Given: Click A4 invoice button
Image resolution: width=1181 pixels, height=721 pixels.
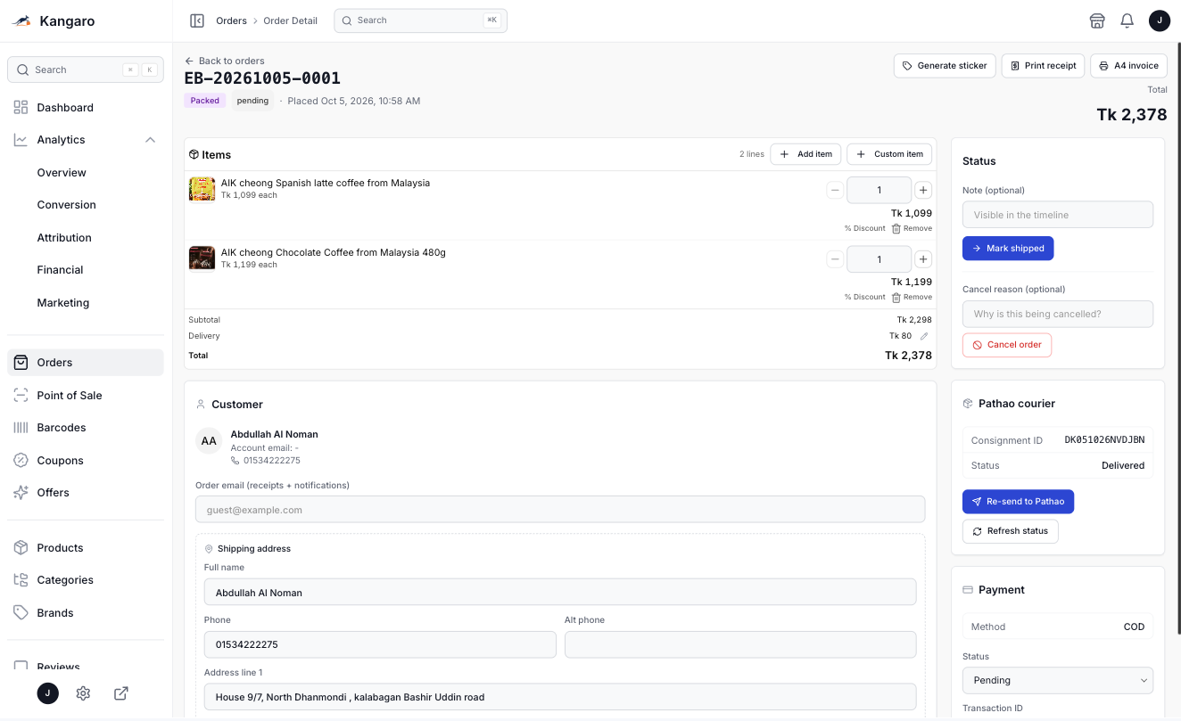Looking at the screenshot, I should pos(1128,66).
